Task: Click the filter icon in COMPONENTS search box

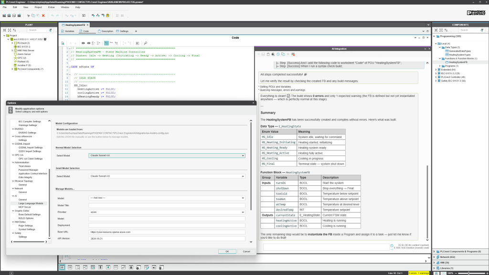Action: [x=482, y=30]
